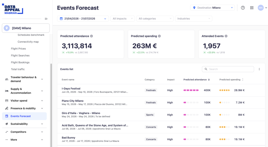Click the calendar icon in date range filter

click(61, 19)
